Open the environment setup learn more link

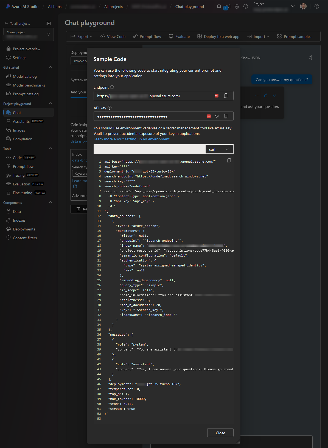[131, 139]
